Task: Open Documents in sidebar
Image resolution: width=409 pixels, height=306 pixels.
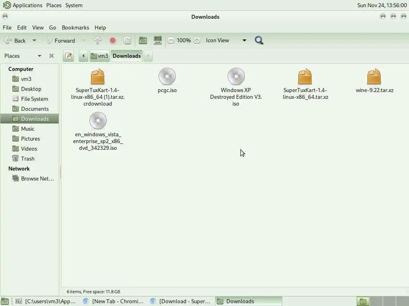Action: [30, 109]
